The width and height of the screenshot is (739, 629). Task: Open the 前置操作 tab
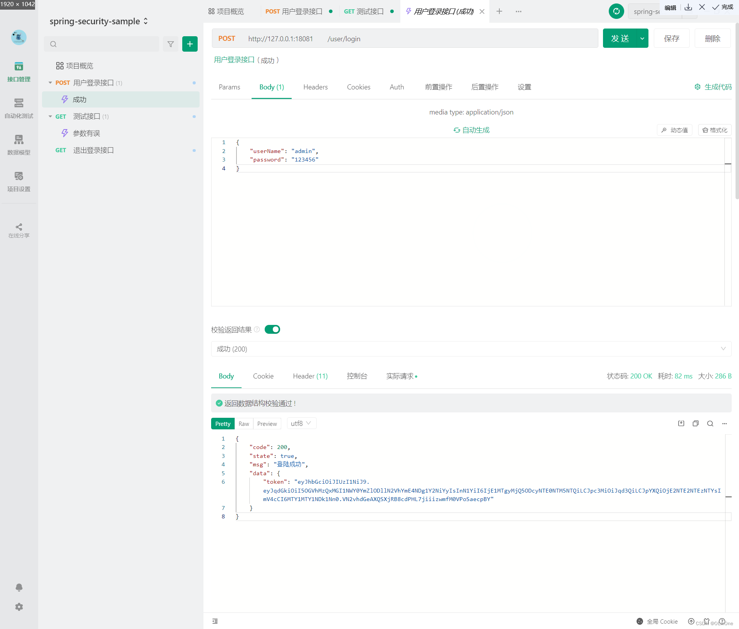438,87
